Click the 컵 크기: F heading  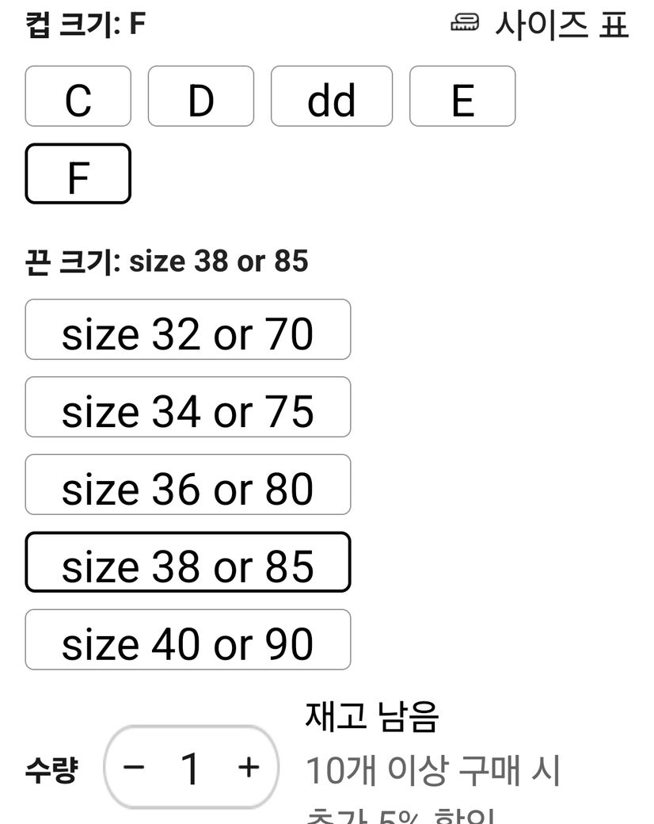pyautogui.click(x=86, y=25)
